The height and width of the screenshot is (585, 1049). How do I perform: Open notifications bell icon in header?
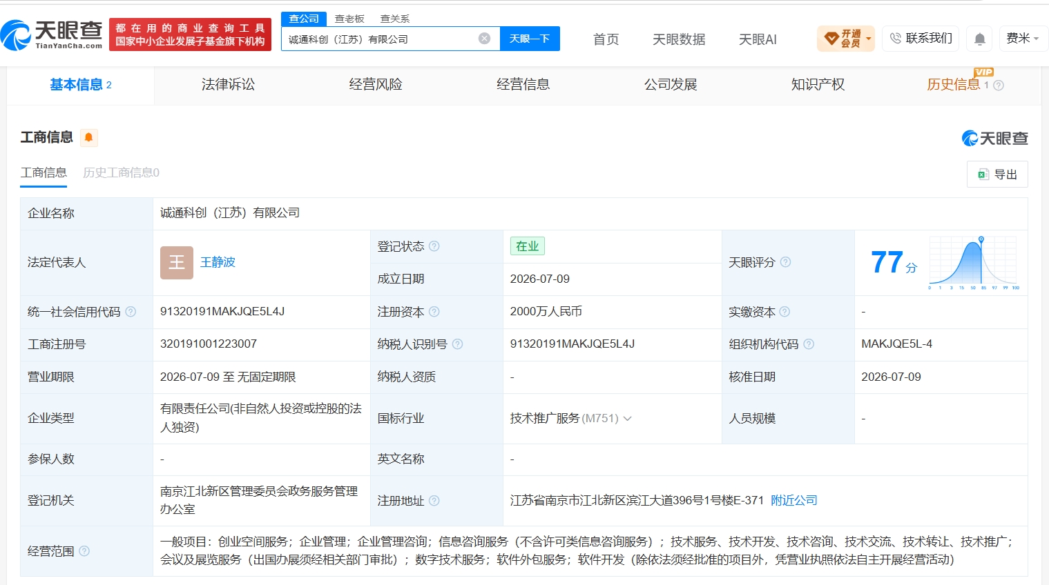[x=979, y=39]
